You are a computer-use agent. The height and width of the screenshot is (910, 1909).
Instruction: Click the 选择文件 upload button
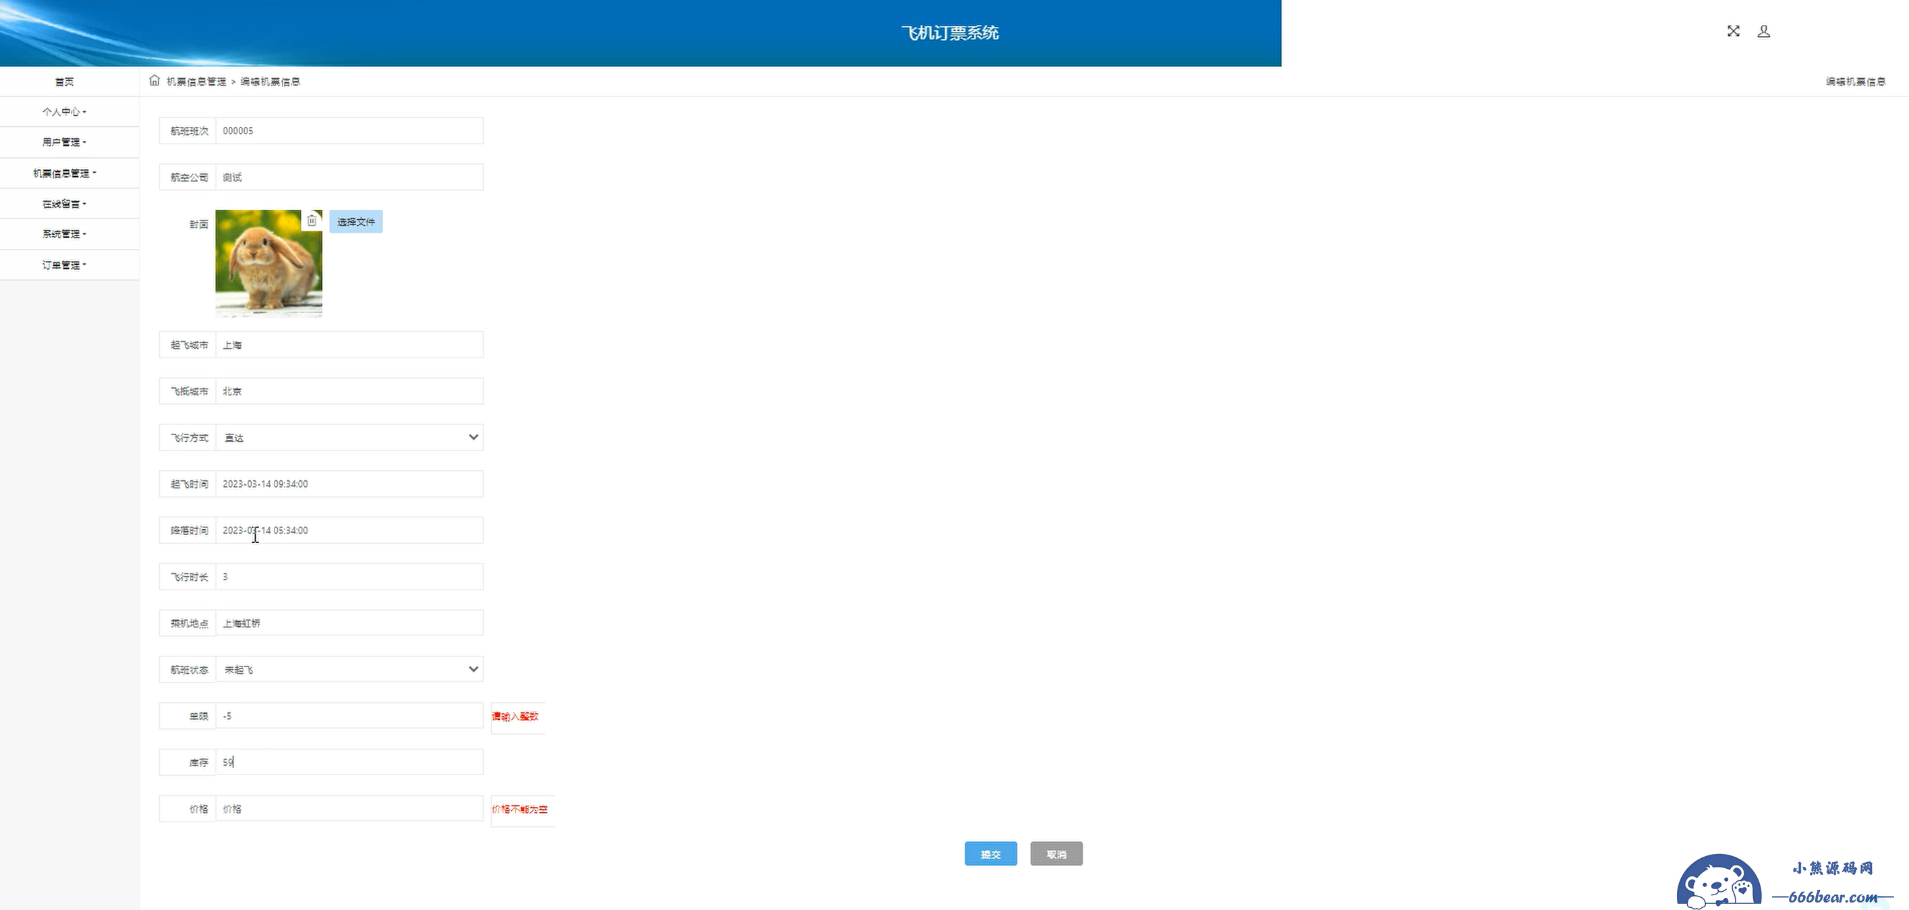[356, 221]
